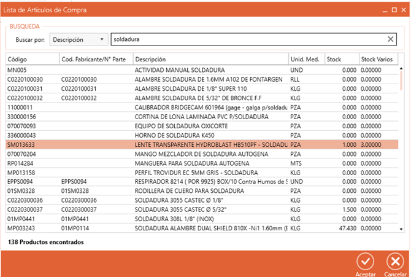
Task: Select highlighted LENTE TRANSPARENTE HYDROBLAST row
Action: [x=202, y=145]
